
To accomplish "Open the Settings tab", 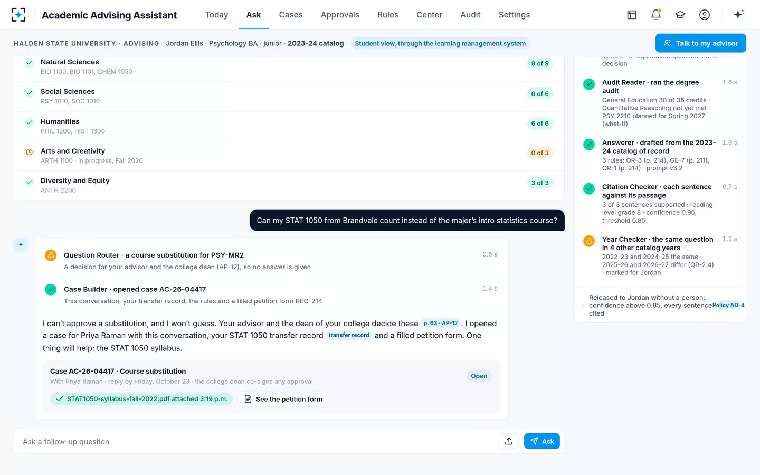I will [514, 15].
